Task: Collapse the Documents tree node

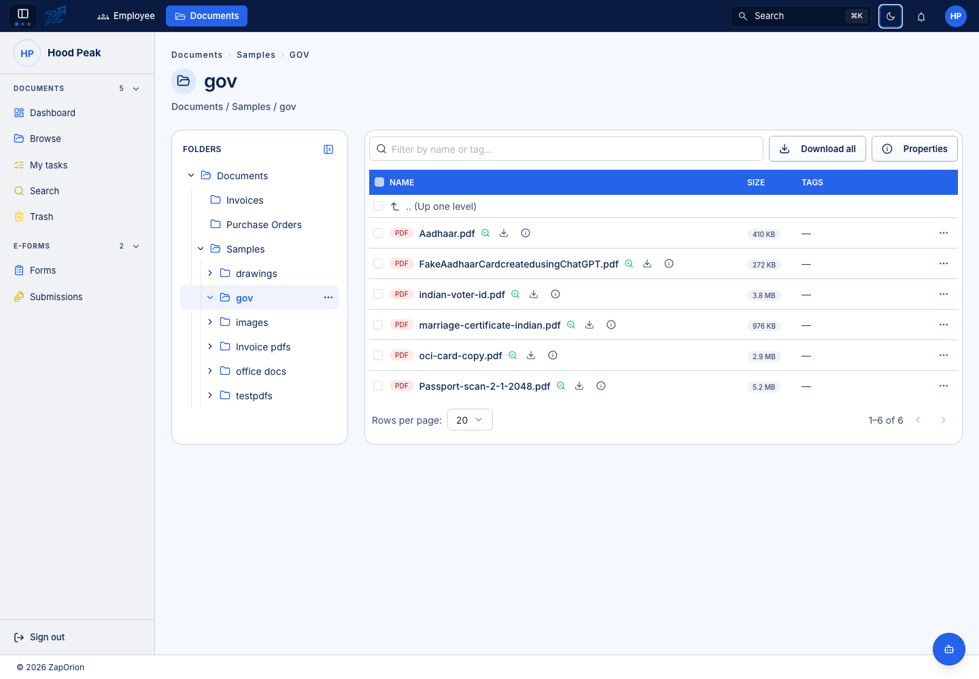Action: (x=191, y=175)
